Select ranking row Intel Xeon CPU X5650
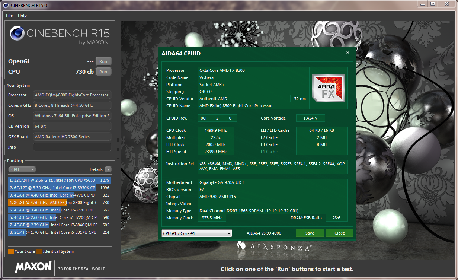The width and height of the screenshot is (458, 280). [x=60, y=180]
